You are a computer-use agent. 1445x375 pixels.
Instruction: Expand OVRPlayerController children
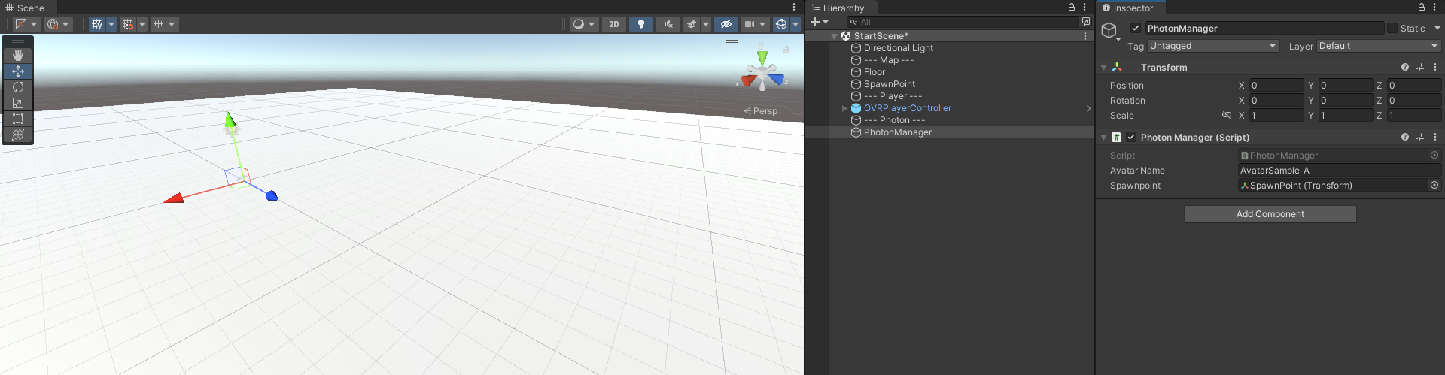click(x=844, y=108)
